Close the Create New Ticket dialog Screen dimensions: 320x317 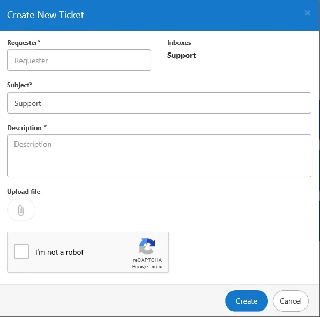point(307,13)
